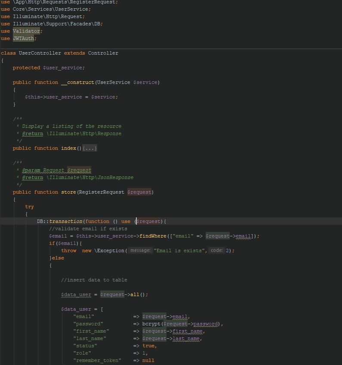This screenshot has width=342, height=365.
Task: Click the "email" array key in $data_user
Action: pos(83,317)
